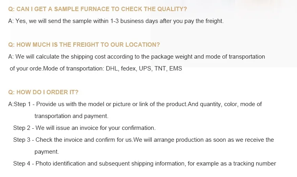Image resolution: width=297 pixels, height=177 pixels.
Task: Click the word "DHL" in the transportation list
Action: point(112,69)
